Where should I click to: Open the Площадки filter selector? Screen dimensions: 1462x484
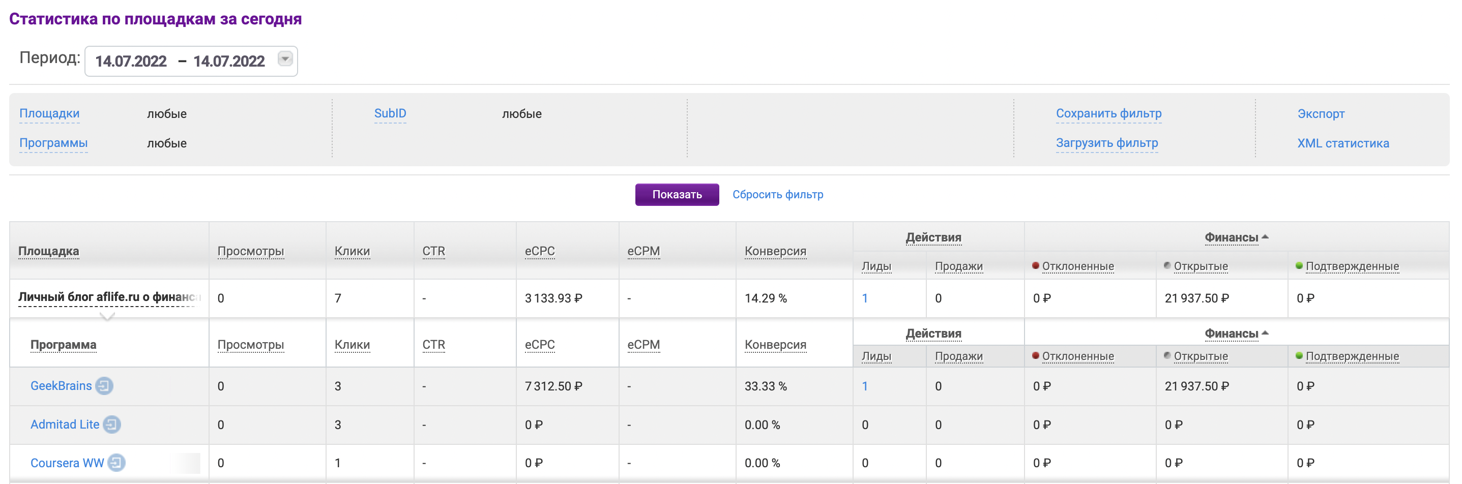pos(49,113)
